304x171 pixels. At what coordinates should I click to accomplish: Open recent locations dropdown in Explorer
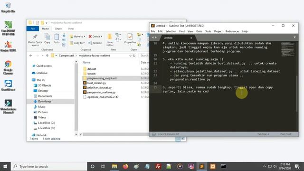click(42, 56)
